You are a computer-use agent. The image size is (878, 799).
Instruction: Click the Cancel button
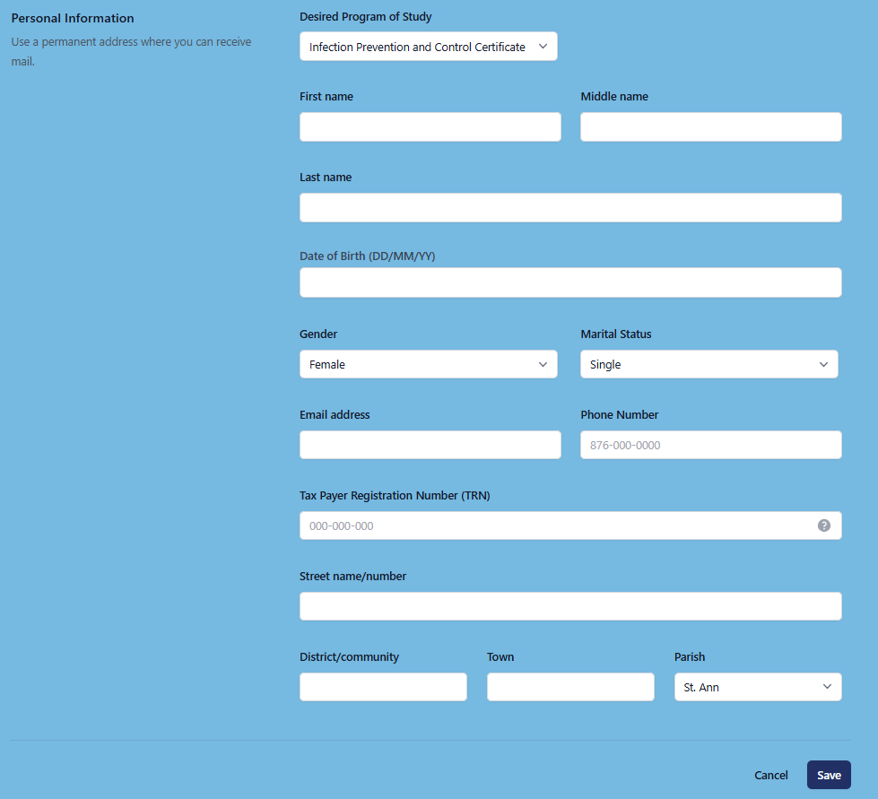770,775
